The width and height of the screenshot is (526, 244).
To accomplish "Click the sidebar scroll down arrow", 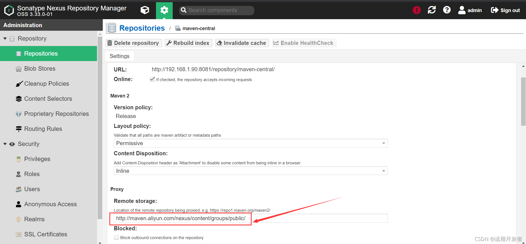I will [x=100, y=242].
